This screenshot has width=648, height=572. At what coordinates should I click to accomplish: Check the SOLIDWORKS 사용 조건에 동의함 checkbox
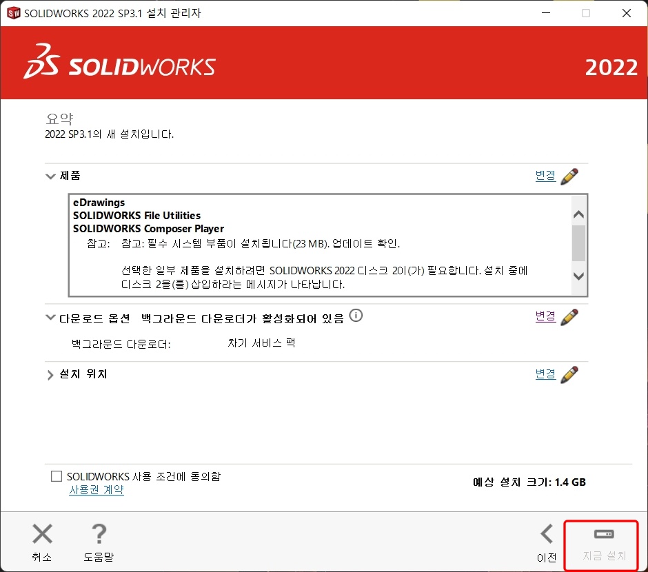[57, 476]
